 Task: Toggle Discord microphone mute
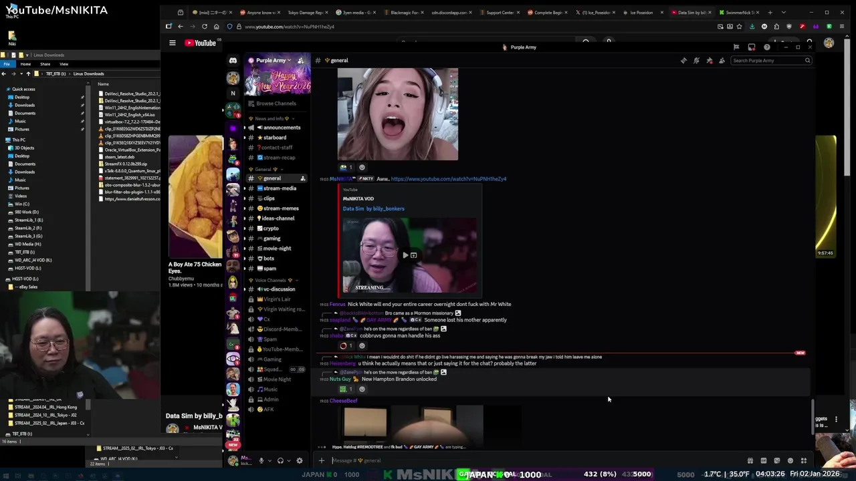(x=261, y=460)
